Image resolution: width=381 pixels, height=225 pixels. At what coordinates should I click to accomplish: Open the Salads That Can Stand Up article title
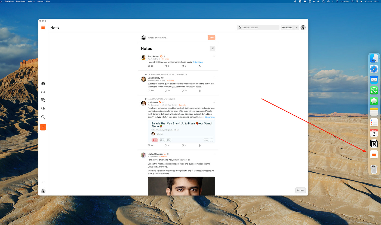[182, 125]
